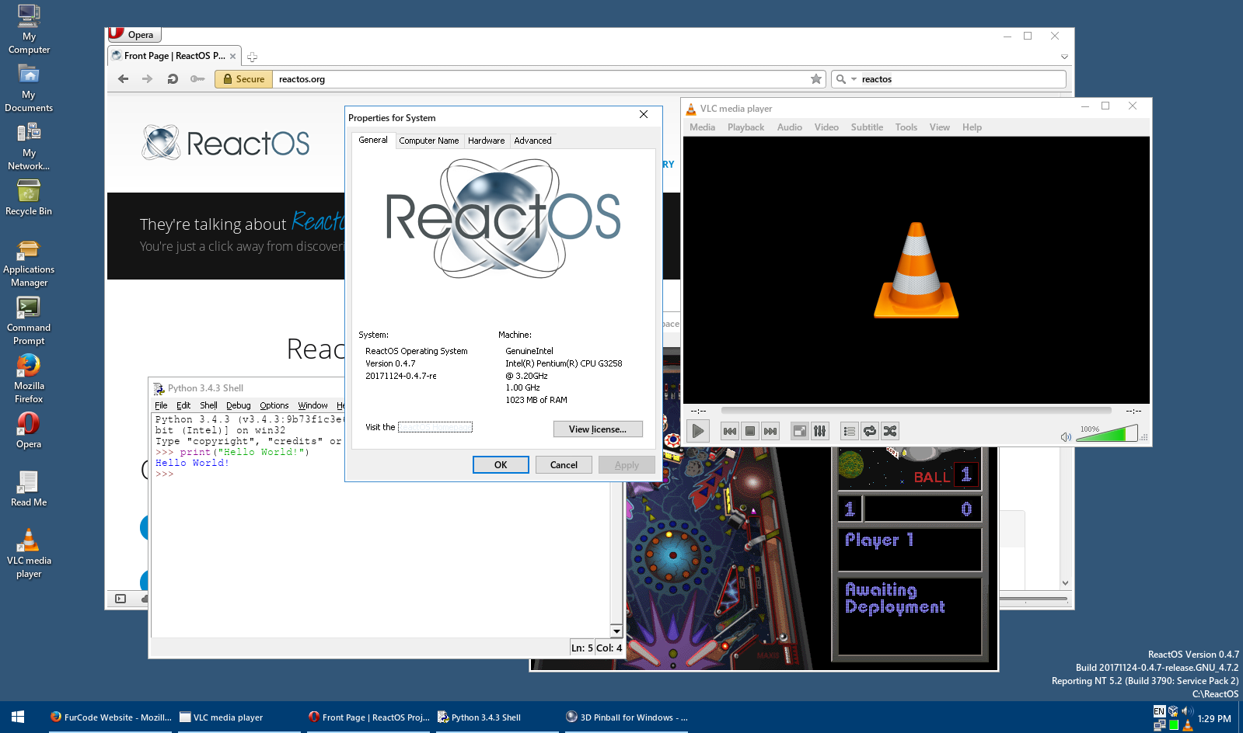
Task: Open VLC Tools menu
Action: tap(906, 127)
